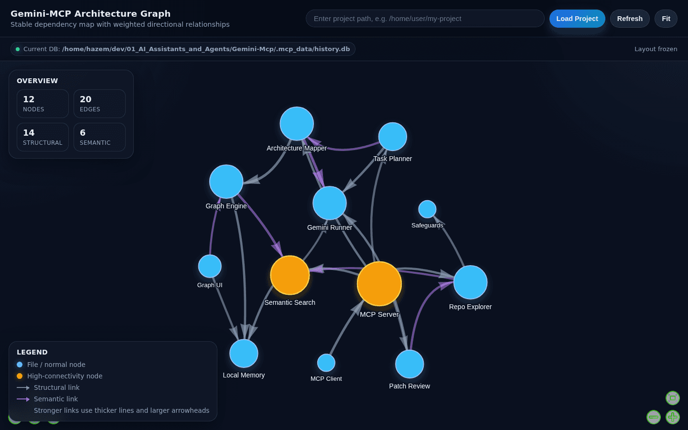Viewport: 688px width, 430px height.
Task: Click the 14 Structural overview card
Action: tap(43, 137)
